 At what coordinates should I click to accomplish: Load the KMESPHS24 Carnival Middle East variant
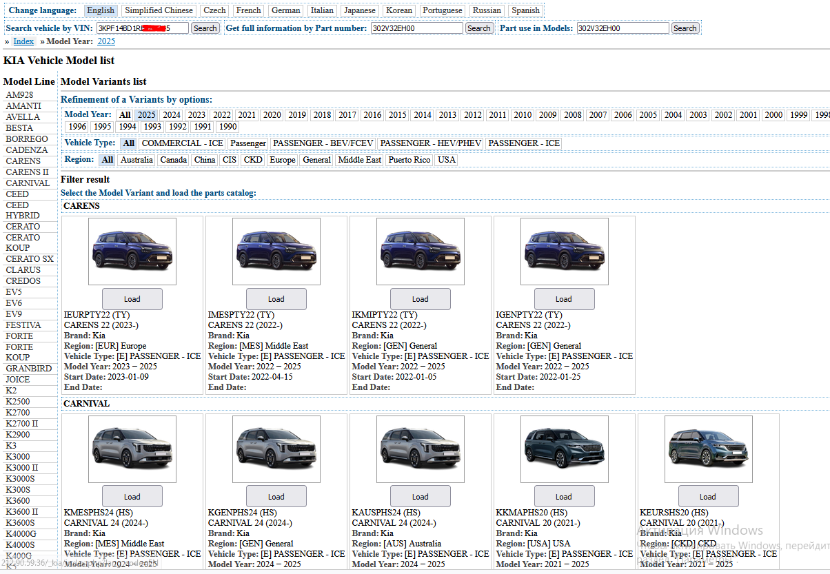132,497
